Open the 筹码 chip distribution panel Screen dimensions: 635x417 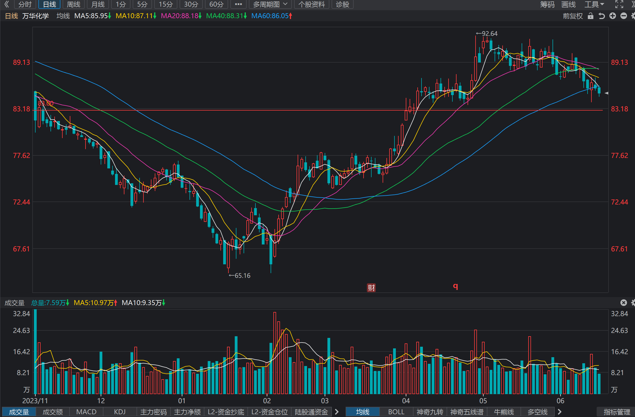pyautogui.click(x=547, y=4)
